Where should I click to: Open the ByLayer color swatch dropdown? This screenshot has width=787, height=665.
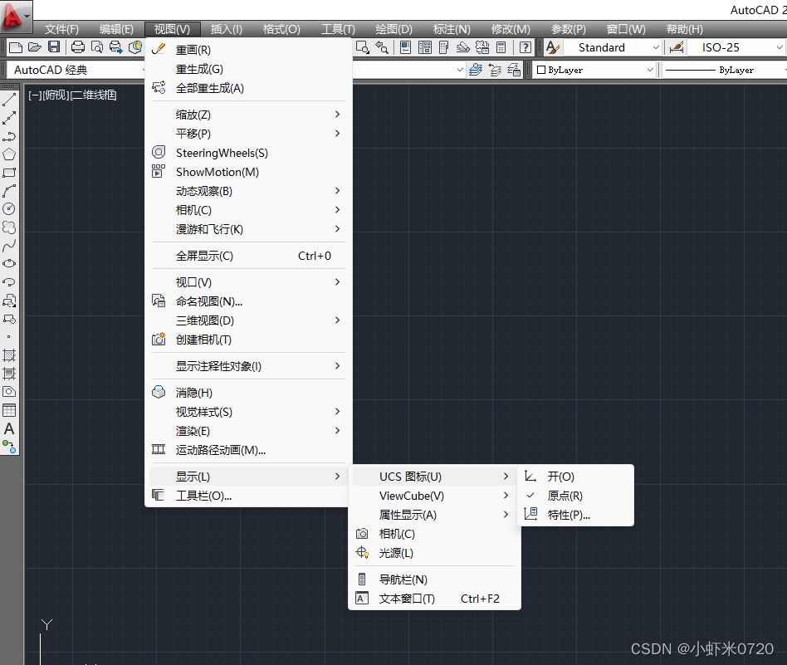594,70
